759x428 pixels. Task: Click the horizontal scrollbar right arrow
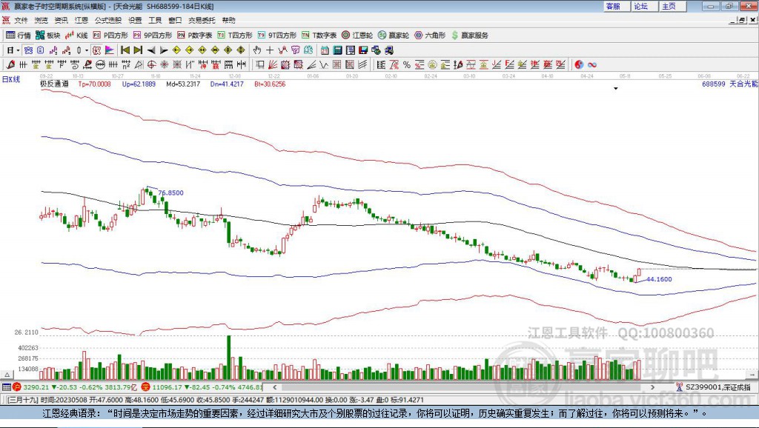[652, 387]
